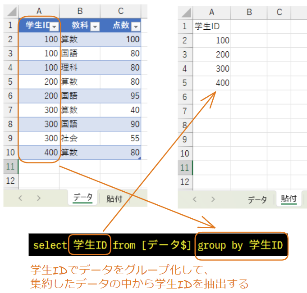Select column C header in left sheet
The image size is (307, 293).
coord(121,11)
